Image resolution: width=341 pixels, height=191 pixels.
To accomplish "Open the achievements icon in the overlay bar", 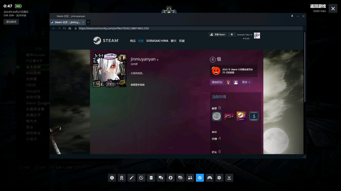I will coord(122,178).
